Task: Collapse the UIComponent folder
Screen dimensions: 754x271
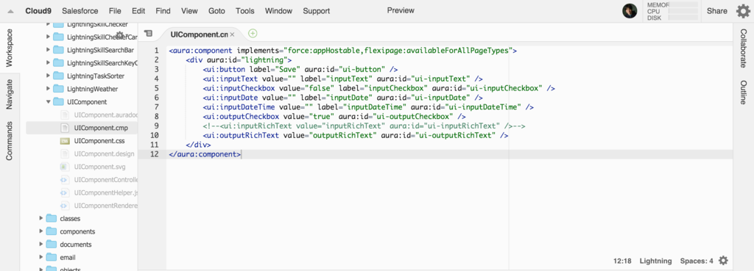Action: point(48,101)
